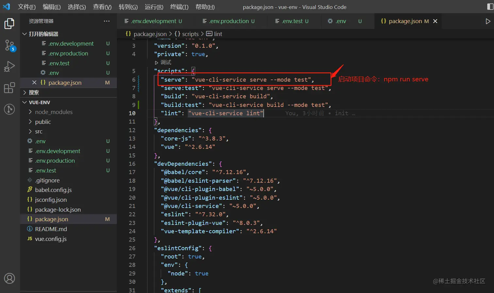The height and width of the screenshot is (293, 494).
Task: Click the babel.config.js file icon
Action: pos(30,190)
